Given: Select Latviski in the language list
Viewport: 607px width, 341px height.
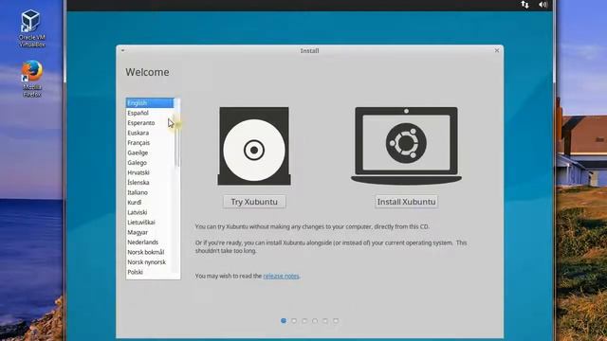Looking at the screenshot, I should pyautogui.click(x=150, y=212).
